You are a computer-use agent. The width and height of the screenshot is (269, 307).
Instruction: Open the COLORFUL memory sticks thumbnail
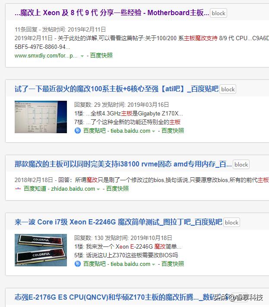[41, 250]
